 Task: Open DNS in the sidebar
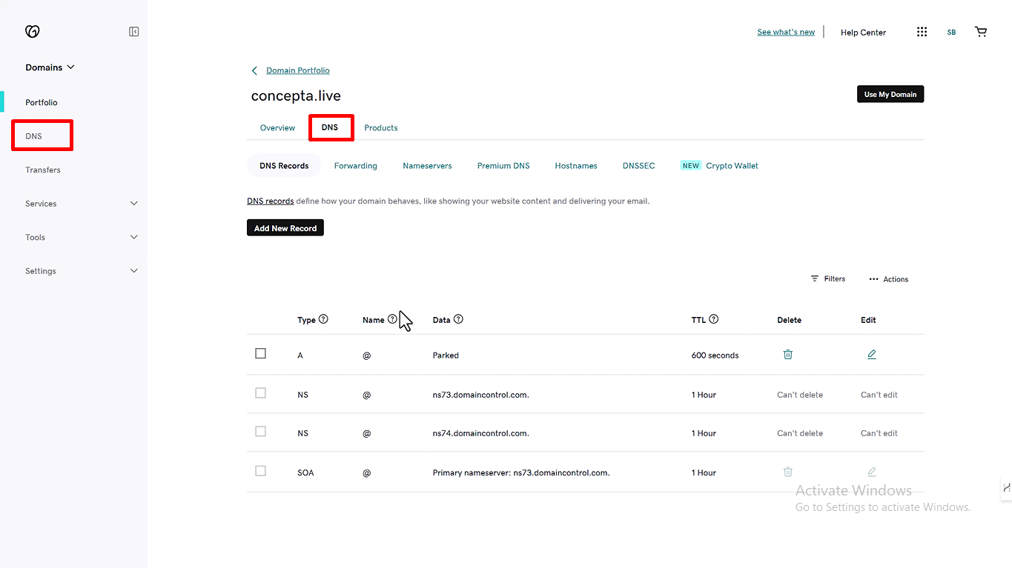(x=34, y=136)
